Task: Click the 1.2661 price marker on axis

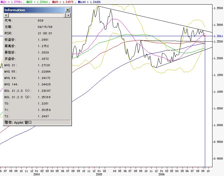Action: point(218,36)
